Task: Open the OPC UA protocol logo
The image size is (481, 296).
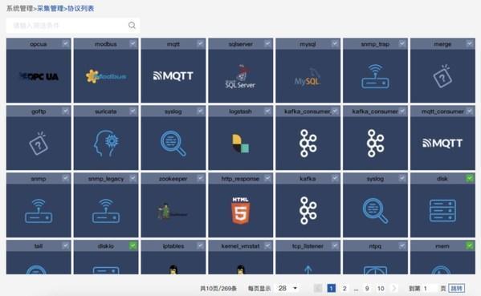Action: (x=39, y=76)
